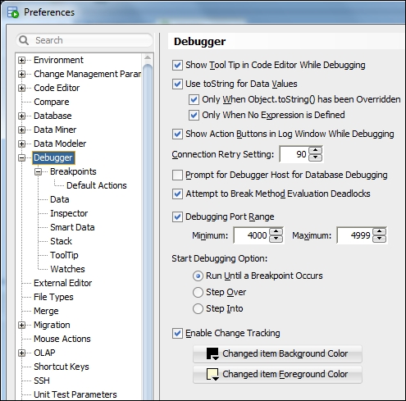Click the Connection Retry Setting field
The height and width of the screenshot is (401, 406).
point(294,154)
